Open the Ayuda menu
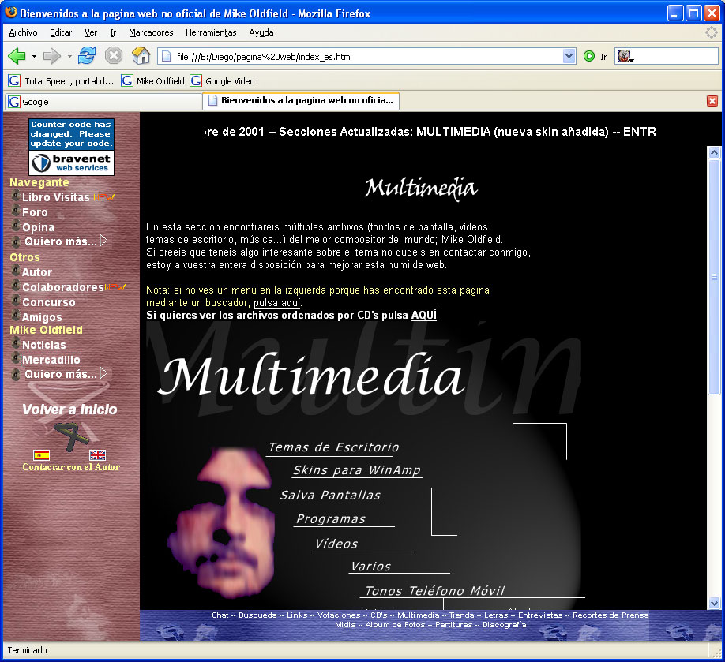The image size is (725, 662). [x=261, y=32]
